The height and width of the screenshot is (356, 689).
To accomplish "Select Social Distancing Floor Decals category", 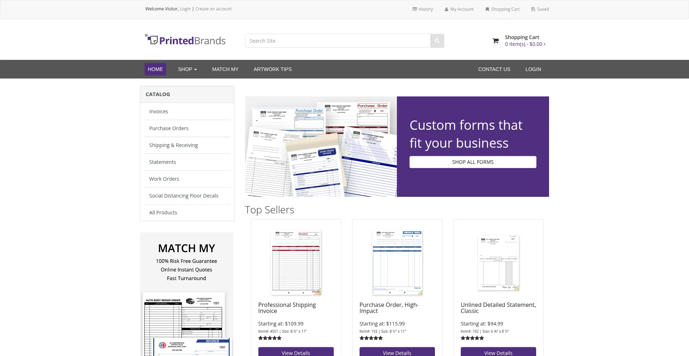I will click(184, 196).
